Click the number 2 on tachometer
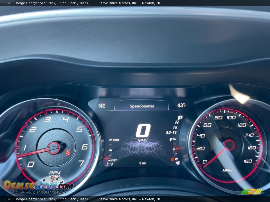 [x=33, y=130]
